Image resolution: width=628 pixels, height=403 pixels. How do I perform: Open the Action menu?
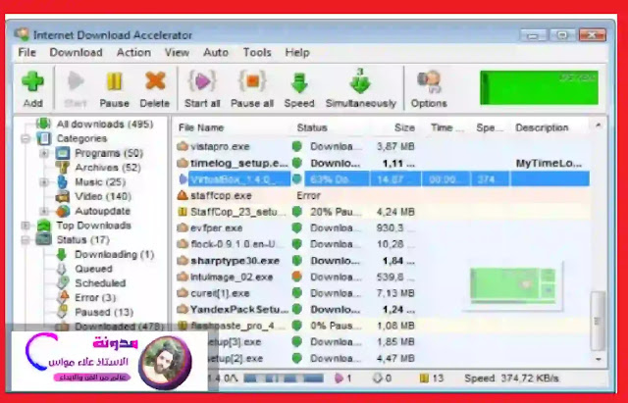click(x=133, y=52)
